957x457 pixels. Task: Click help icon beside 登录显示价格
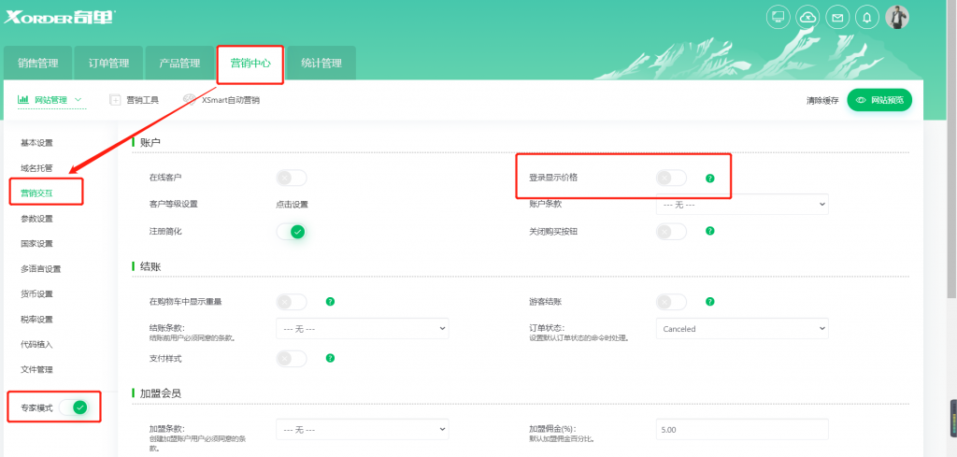710,179
